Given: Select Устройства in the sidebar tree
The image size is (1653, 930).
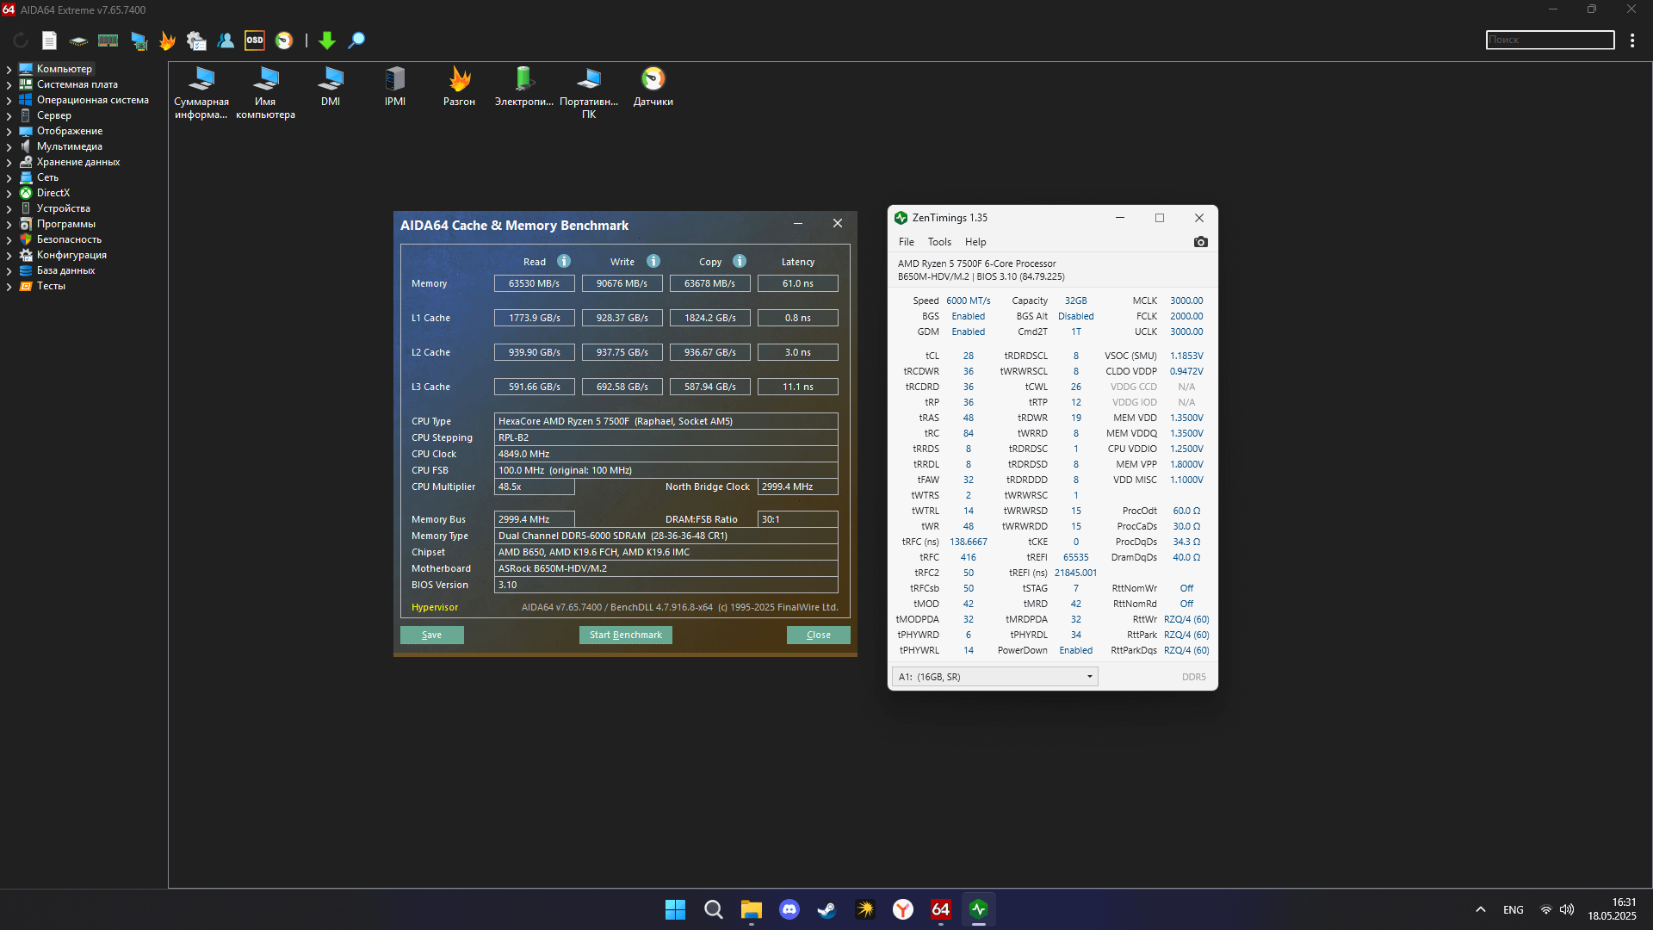Looking at the screenshot, I should point(63,208).
